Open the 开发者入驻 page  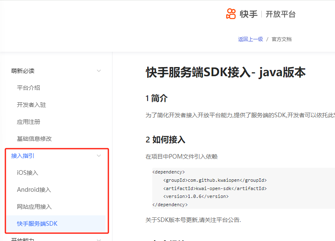(x=31, y=105)
